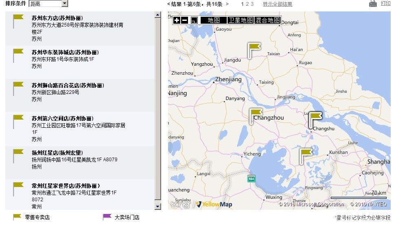
Task: Open the 排序条件 sort dropdown
Action: point(65,4)
